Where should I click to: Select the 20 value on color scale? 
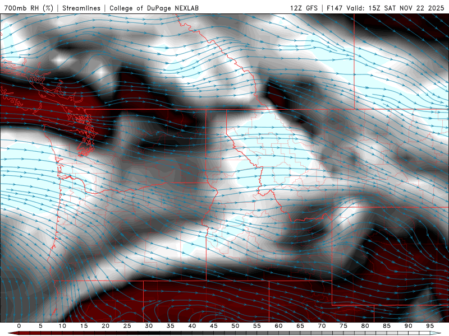pyautogui.click(x=106, y=326)
